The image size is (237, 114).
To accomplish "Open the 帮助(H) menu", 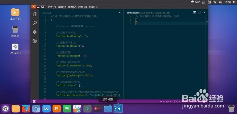I will [93, 7].
